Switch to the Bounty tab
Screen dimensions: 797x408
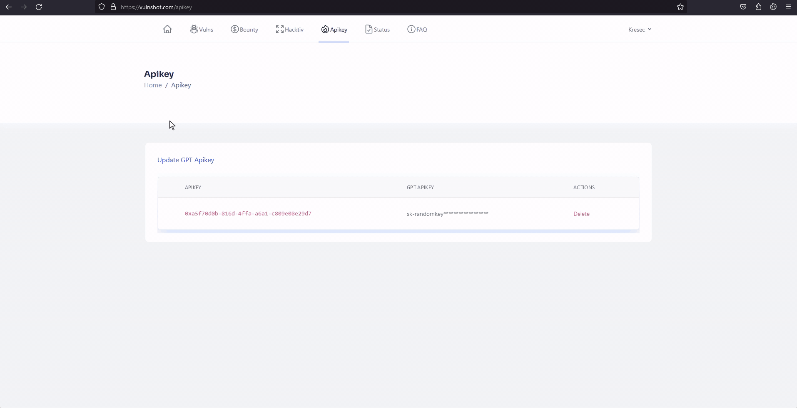(x=244, y=30)
